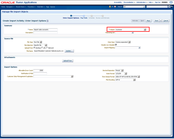Click the Allowable Error Count field
The image size is (174, 139).
tap(38, 70)
